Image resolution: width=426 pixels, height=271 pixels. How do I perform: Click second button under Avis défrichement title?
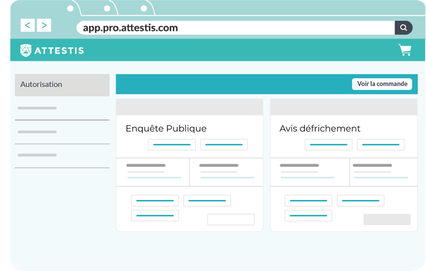pos(381,145)
